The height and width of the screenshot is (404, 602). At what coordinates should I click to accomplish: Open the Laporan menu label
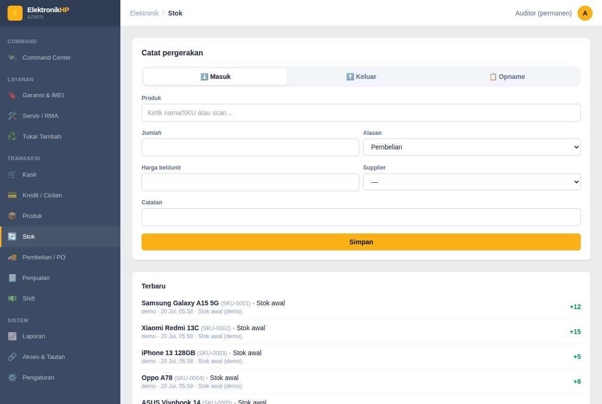click(x=34, y=336)
